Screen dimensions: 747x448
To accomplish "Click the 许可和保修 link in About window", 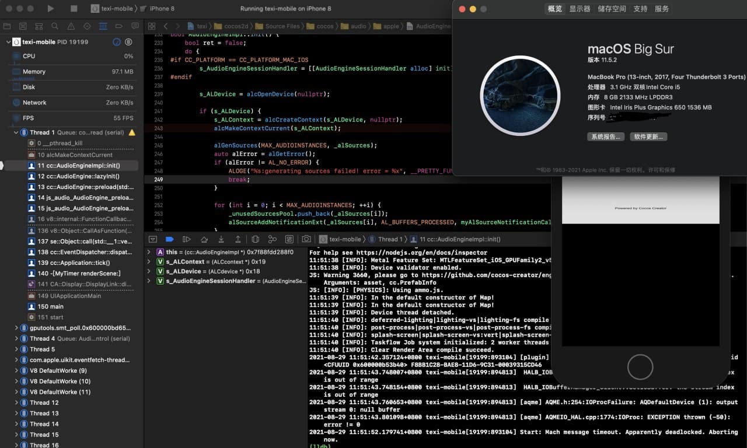I will click(x=662, y=170).
